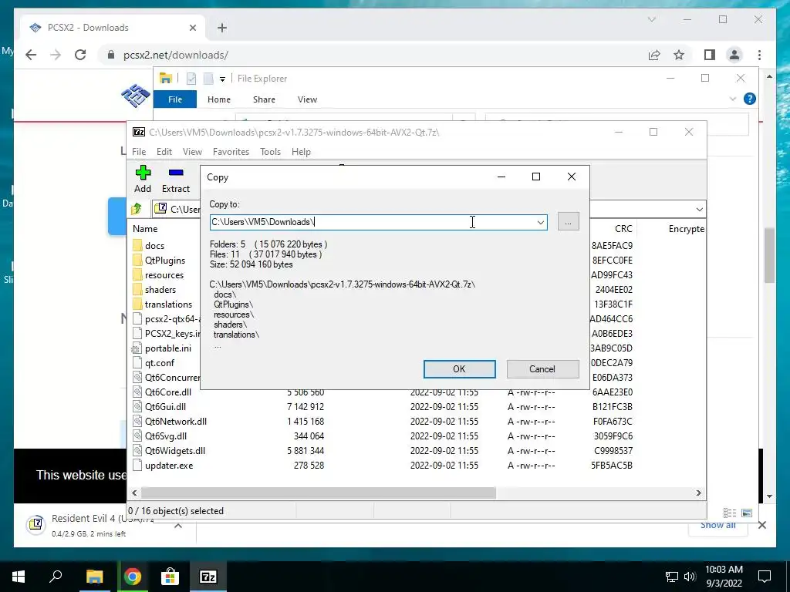Select the Qt6Gui.dll file
The width and height of the screenshot is (790, 592).
click(165, 407)
